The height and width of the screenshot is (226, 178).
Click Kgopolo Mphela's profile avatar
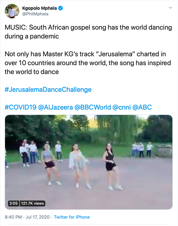click(12, 11)
